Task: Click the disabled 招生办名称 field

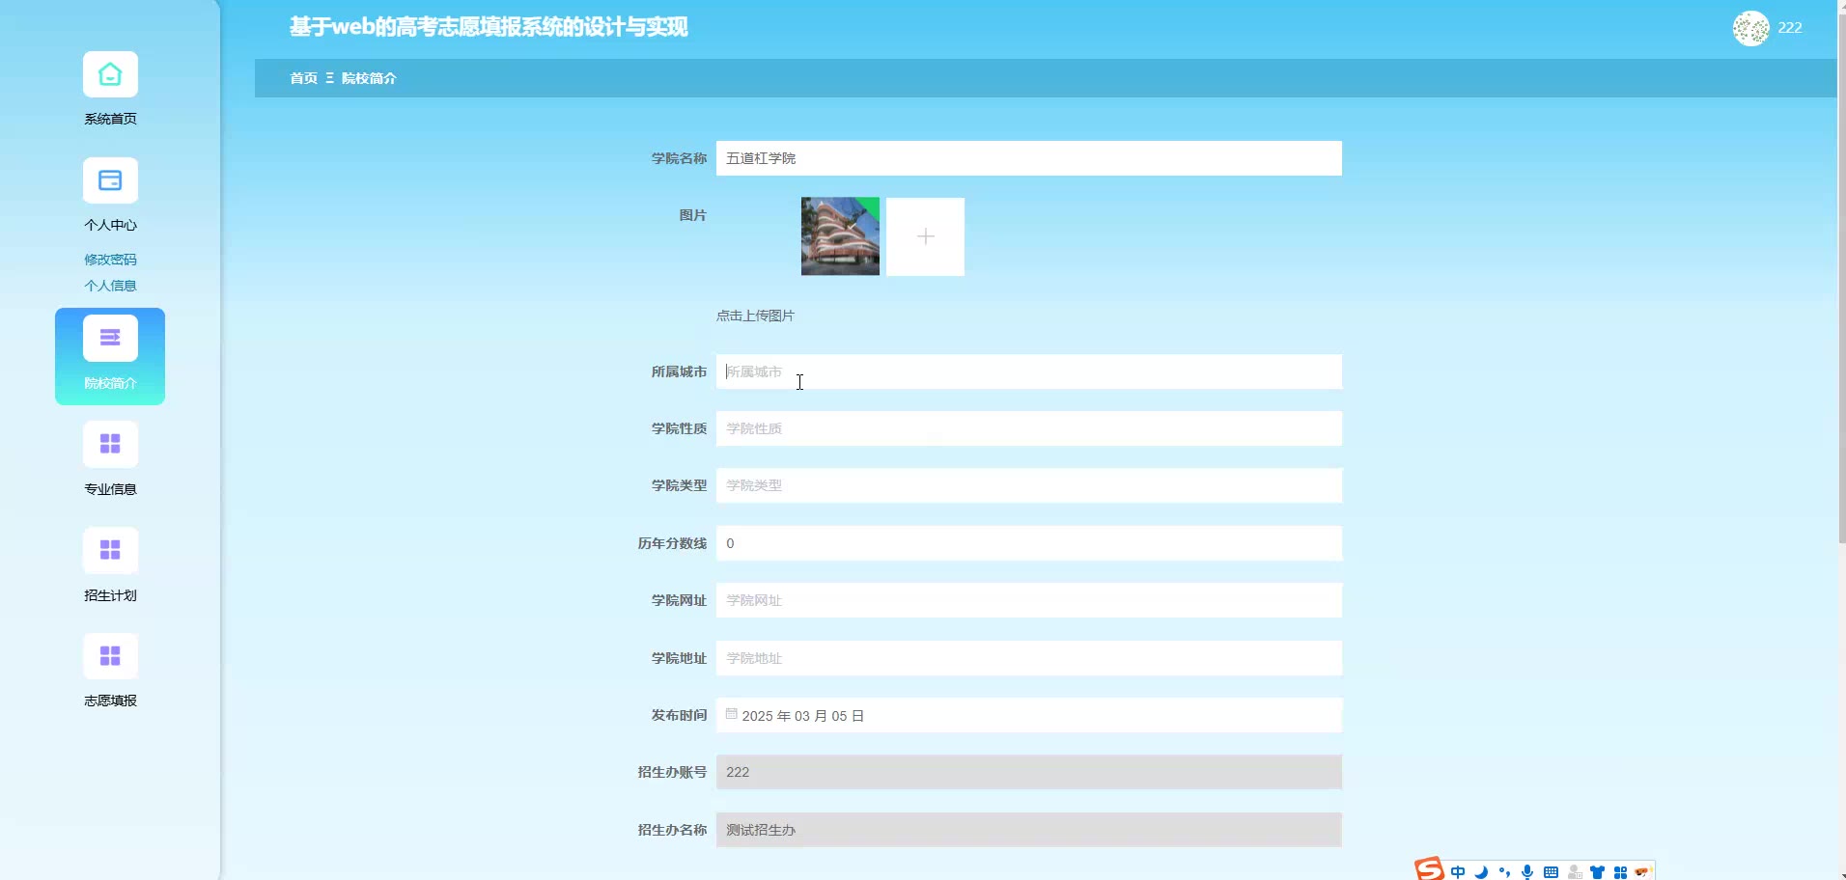Action: click(1029, 830)
